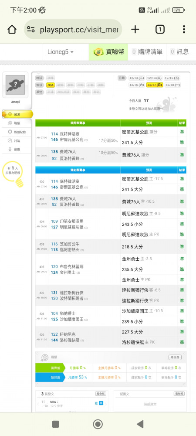Screen dimensions: 196x436
Task: Open the tab switcher showing 1
Action: [x=160, y=29]
